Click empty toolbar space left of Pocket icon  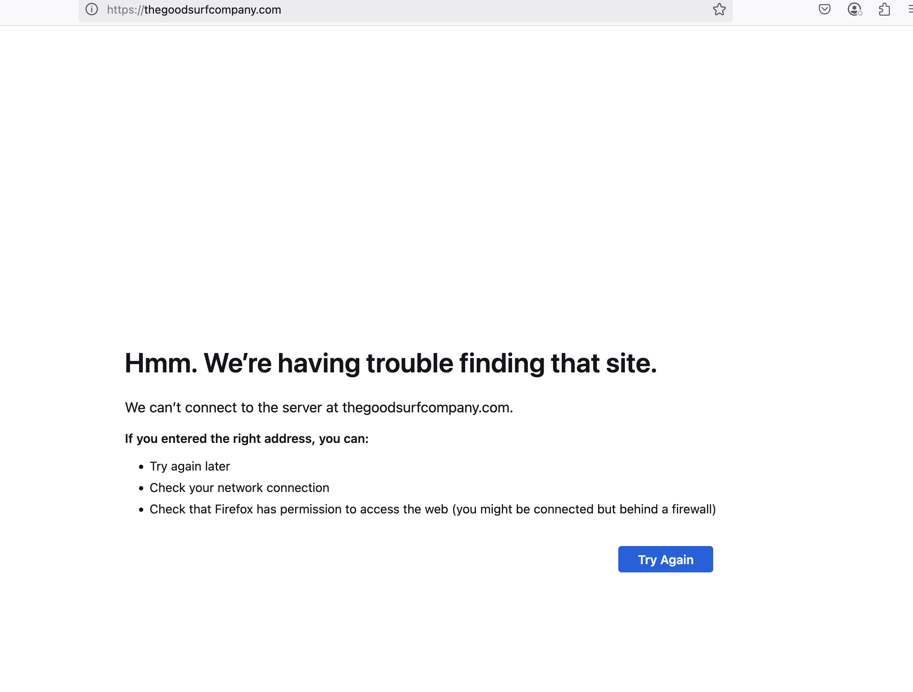pos(776,9)
